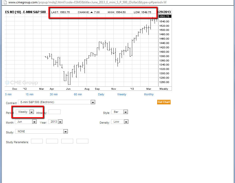235x183 pixels.
Task: Click the 1400.00 price axis label
Action: [164, 52]
